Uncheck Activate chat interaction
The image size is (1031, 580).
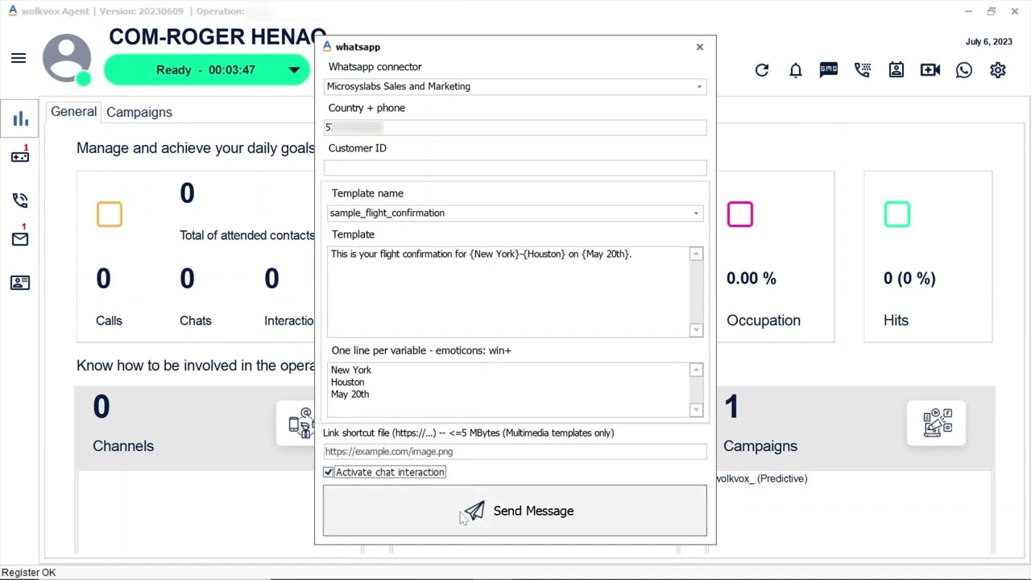[x=329, y=472]
